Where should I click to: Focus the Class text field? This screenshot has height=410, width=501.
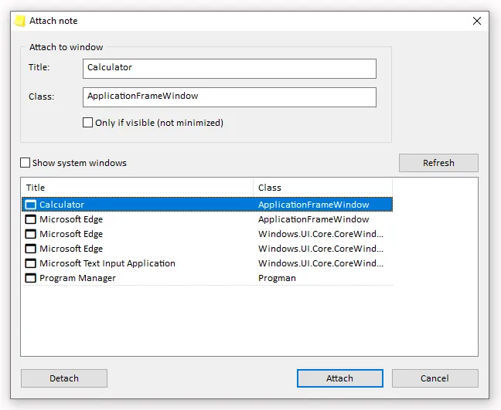coord(230,97)
